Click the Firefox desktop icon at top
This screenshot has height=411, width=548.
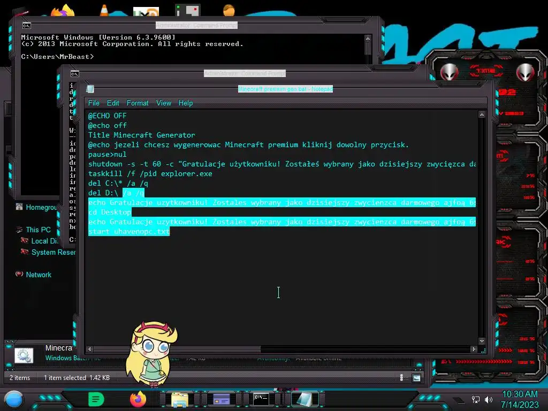63,11
